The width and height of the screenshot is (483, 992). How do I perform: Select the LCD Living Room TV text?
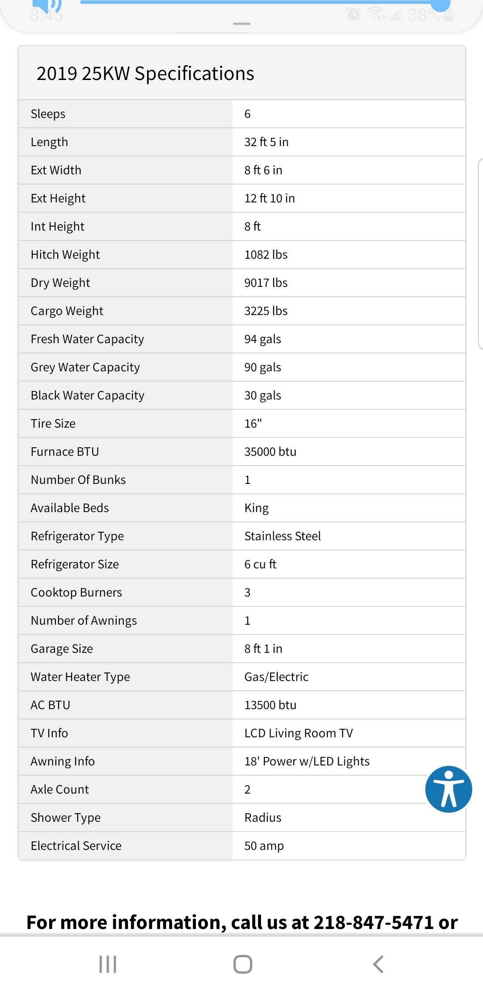(298, 733)
